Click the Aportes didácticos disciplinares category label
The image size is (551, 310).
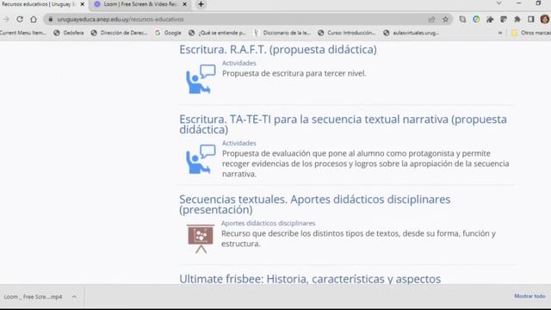(268, 223)
